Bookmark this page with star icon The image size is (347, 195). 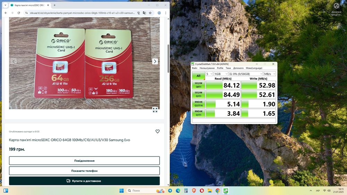[150, 13]
